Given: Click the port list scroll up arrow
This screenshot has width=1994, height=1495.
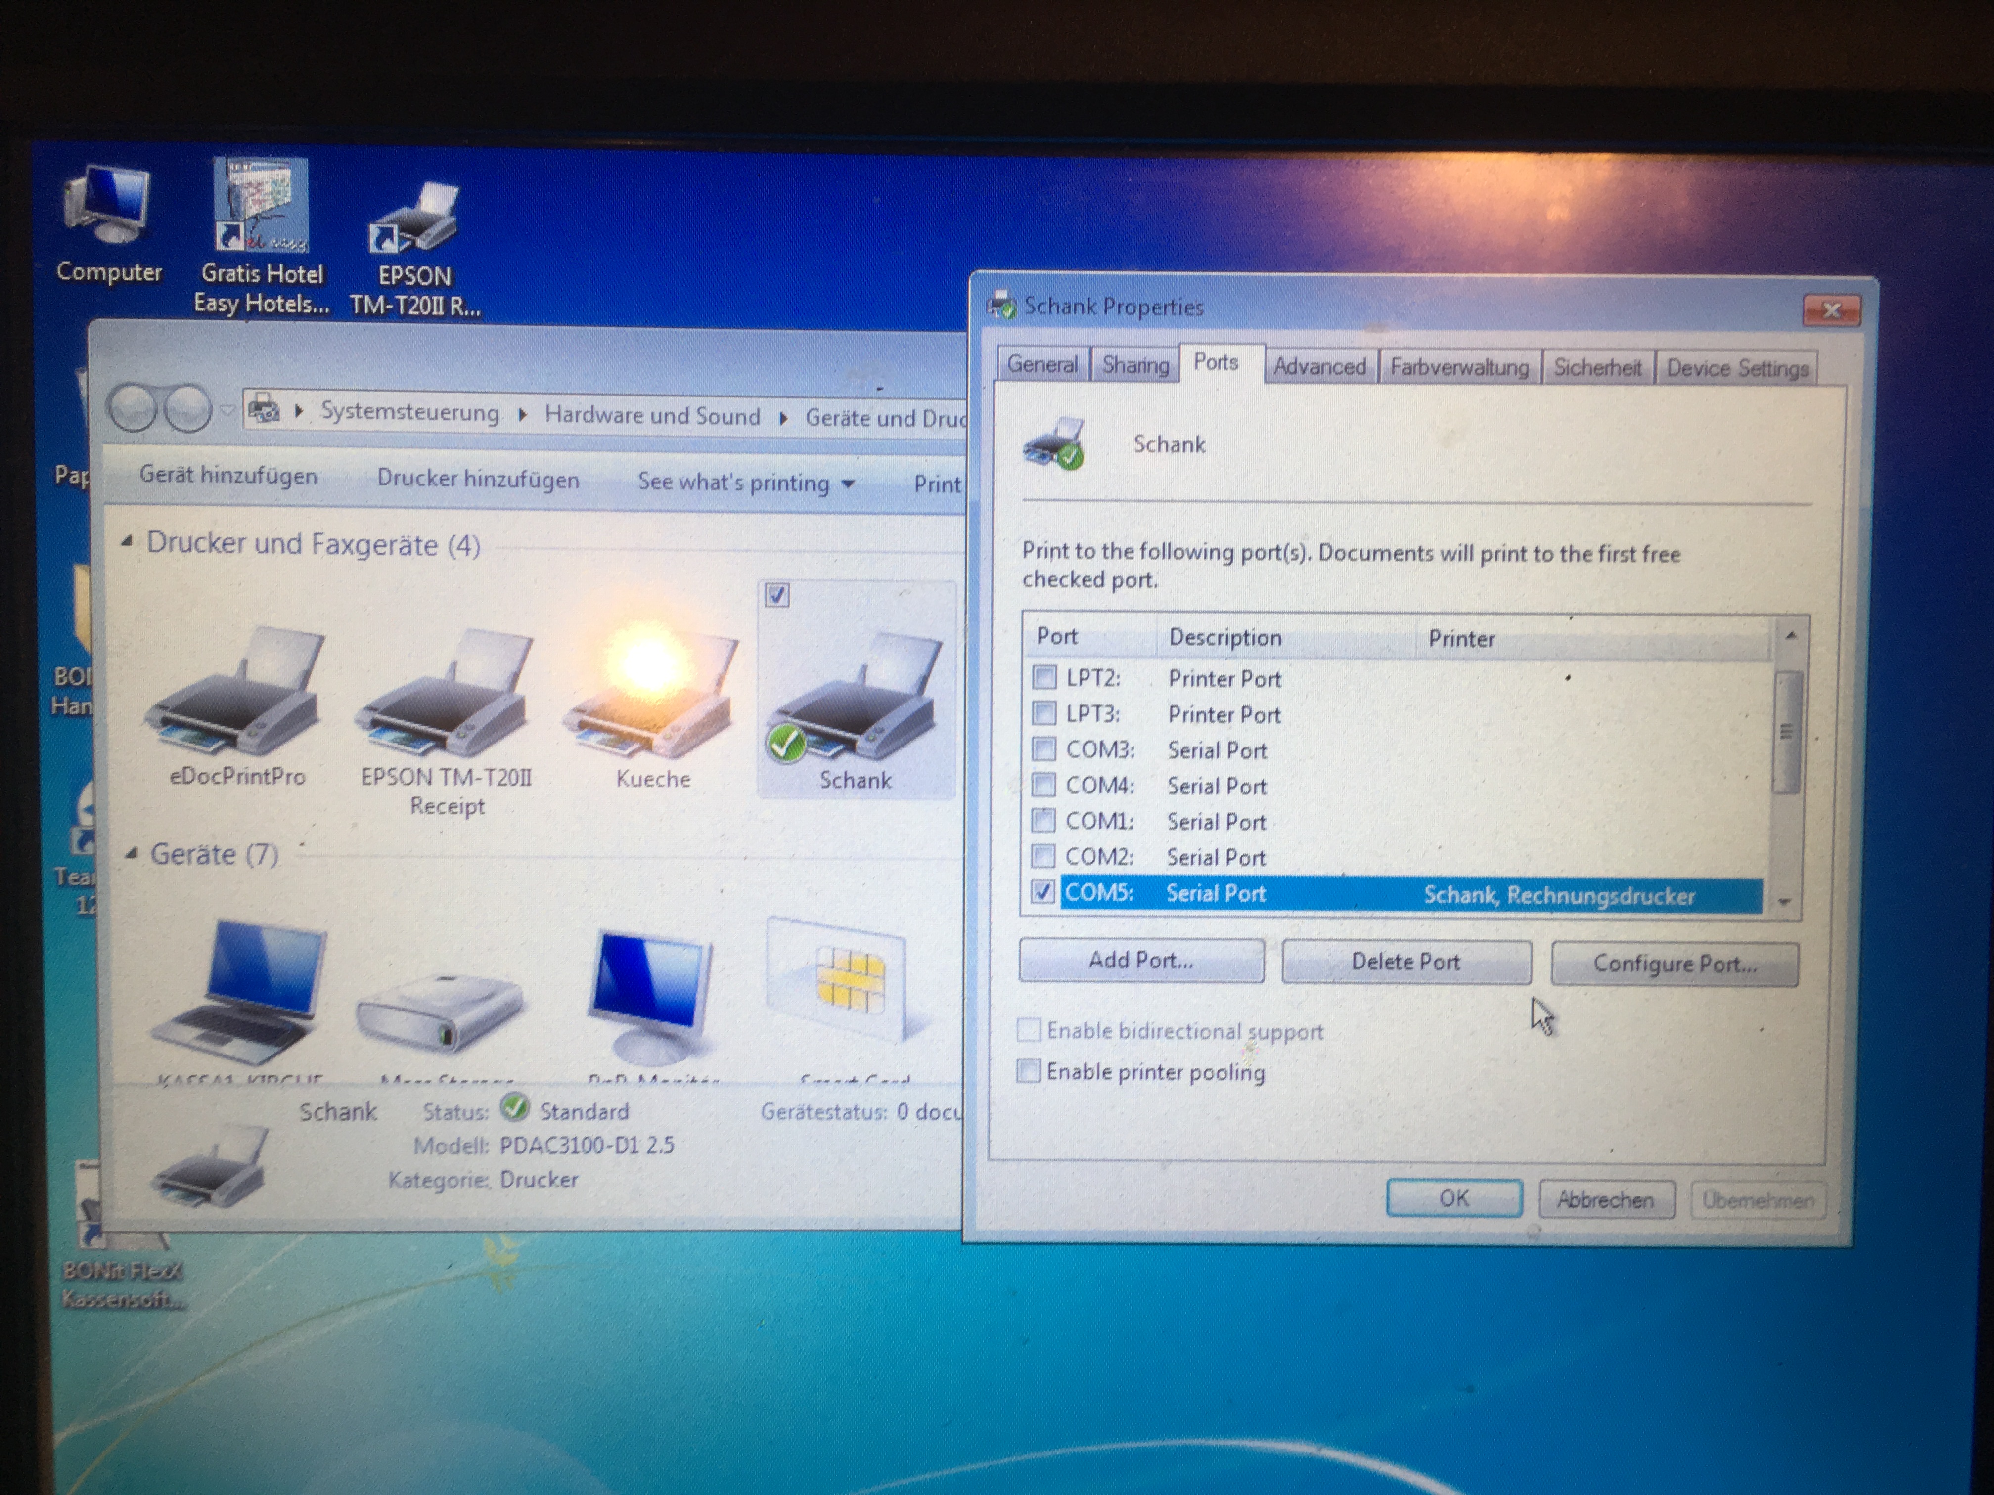Looking at the screenshot, I should [x=1790, y=636].
